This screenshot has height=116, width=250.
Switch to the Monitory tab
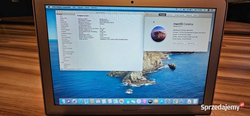[x=170, y=15]
